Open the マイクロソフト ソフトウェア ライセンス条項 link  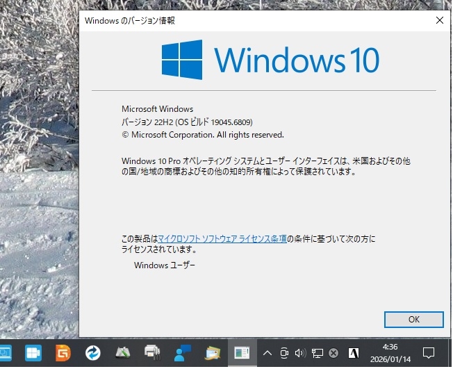(x=222, y=238)
